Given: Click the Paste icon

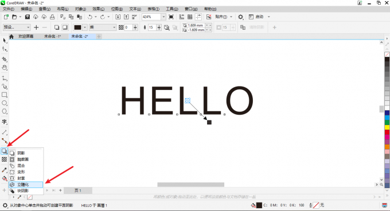Looking at the screenshot, I should [79, 17].
